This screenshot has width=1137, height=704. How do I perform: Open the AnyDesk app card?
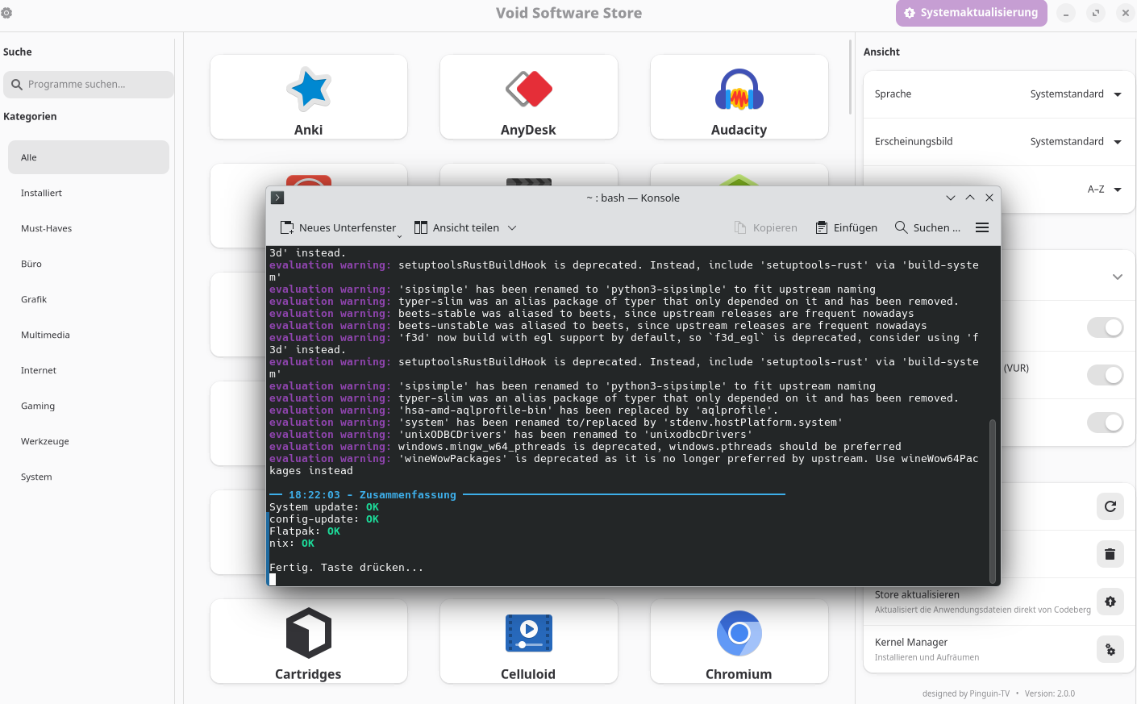pos(529,97)
